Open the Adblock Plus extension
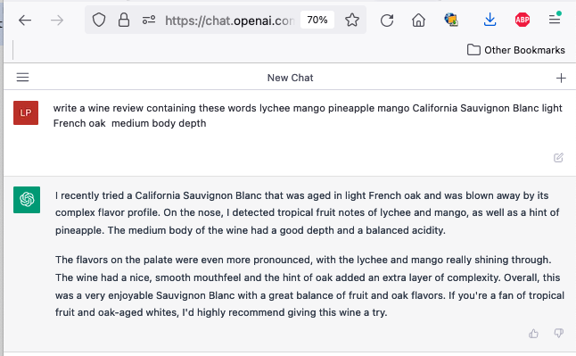 coord(522,20)
